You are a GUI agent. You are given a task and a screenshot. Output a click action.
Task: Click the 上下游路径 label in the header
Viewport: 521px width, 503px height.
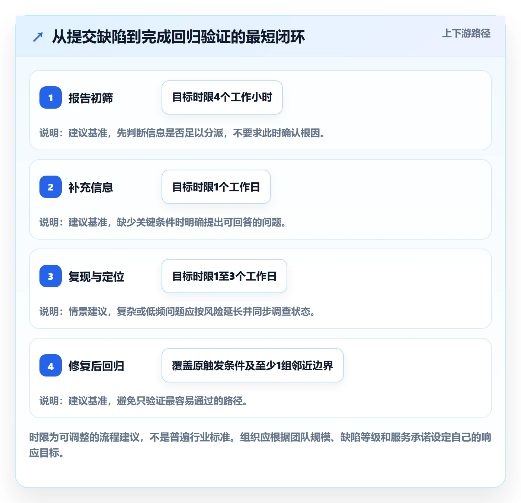pyautogui.click(x=466, y=33)
